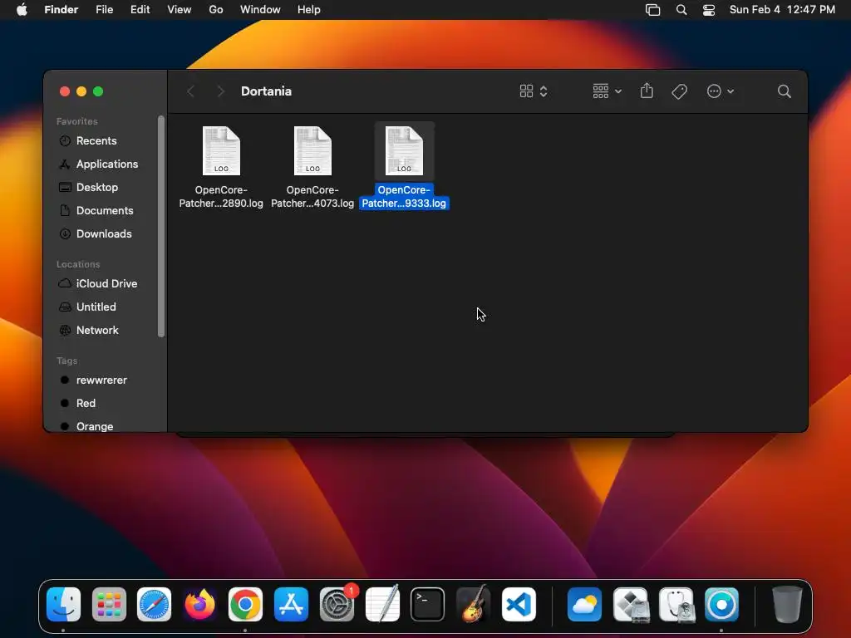Go back in Finder window

pyautogui.click(x=190, y=91)
